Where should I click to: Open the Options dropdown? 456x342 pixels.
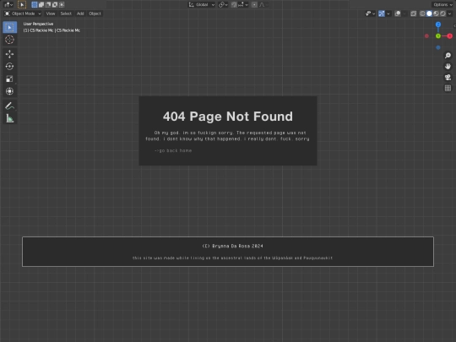click(442, 5)
